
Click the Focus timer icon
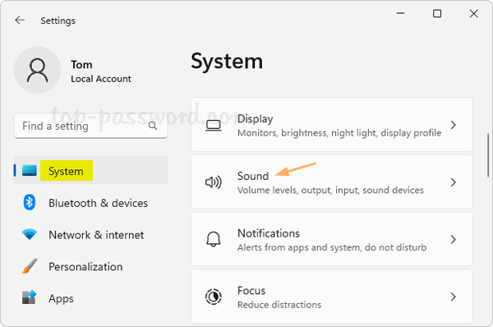coord(213,297)
